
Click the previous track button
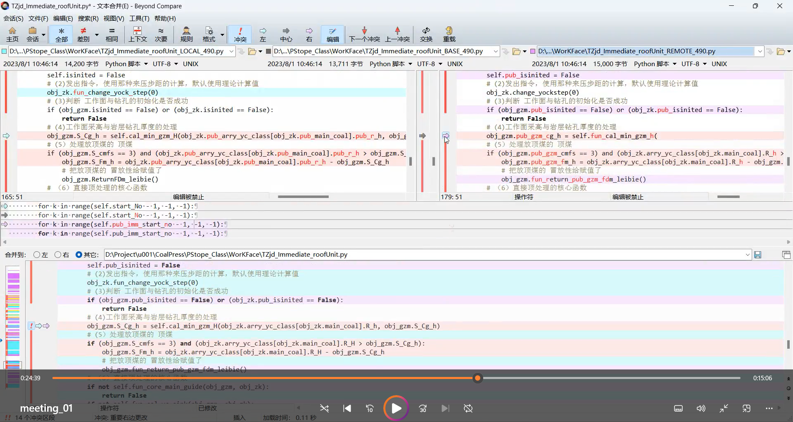point(347,408)
